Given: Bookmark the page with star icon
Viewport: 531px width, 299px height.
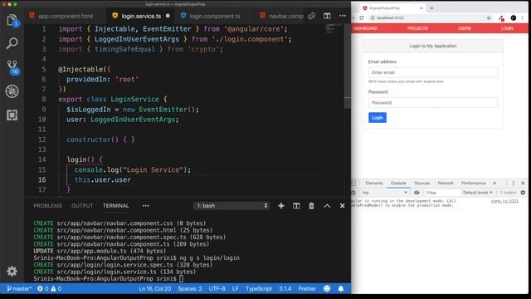Looking at the screenshot, I should [x=489, y=18].
